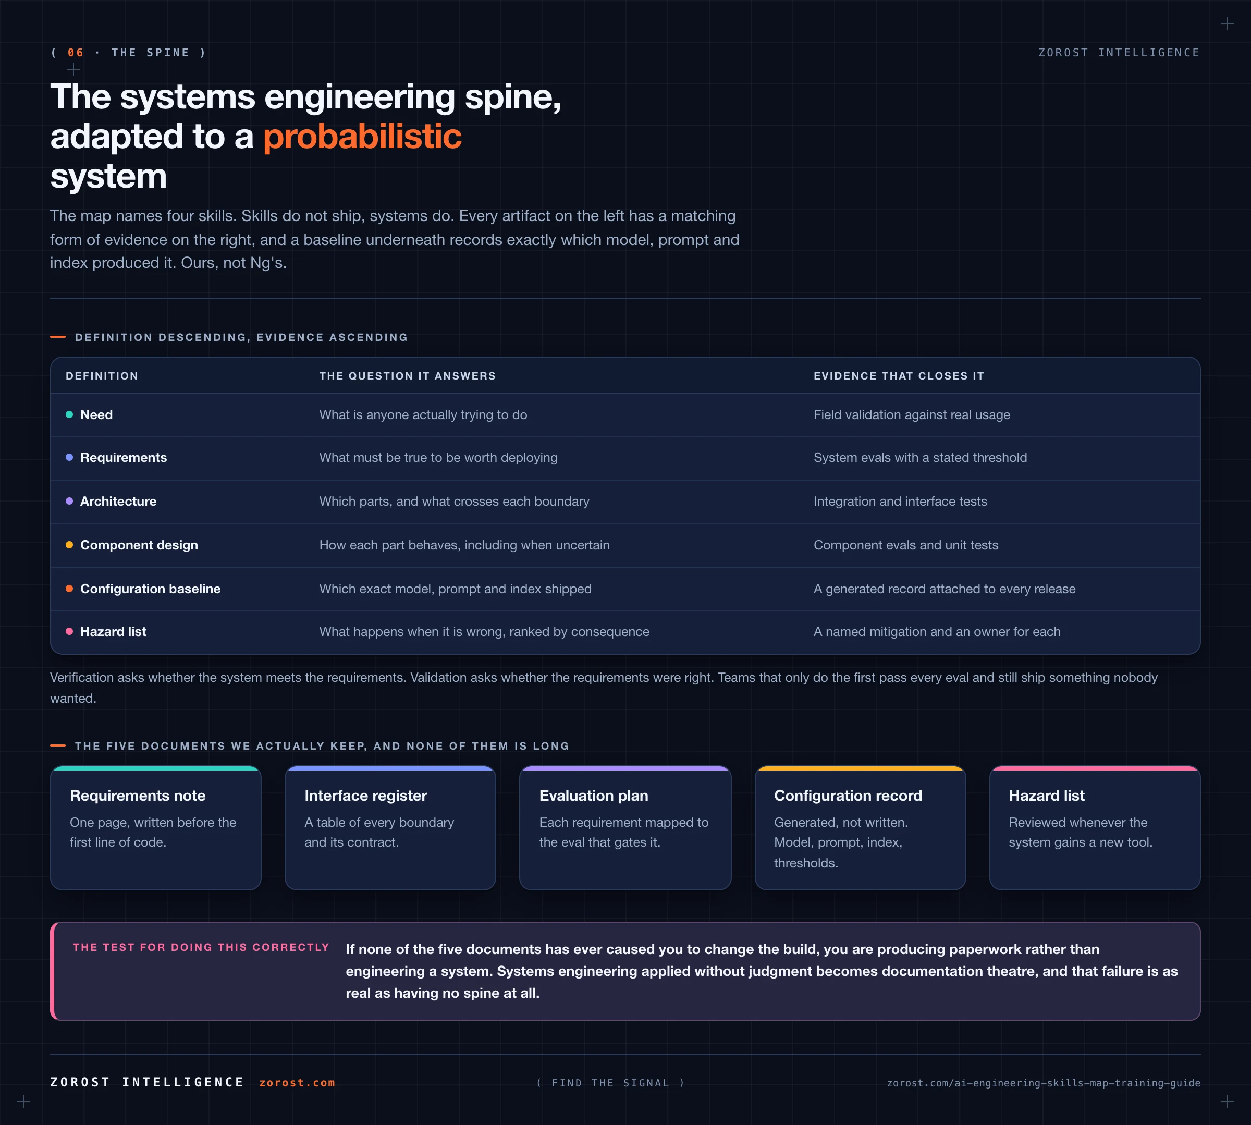Viewport: 1251px width, 1125px height.
Task: Click THE QUESTION IT ANSWERS column header
Action: point(407,376)
